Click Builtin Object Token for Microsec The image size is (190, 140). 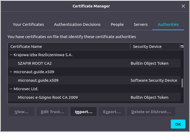(149, 97)
